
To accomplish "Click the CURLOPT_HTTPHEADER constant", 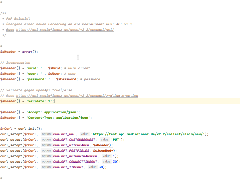I will point(71,145).
